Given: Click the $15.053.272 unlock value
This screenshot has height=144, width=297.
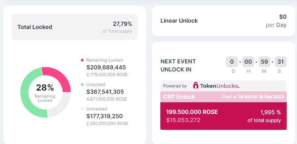Looking at the screenshot, I should coord(183,120).
